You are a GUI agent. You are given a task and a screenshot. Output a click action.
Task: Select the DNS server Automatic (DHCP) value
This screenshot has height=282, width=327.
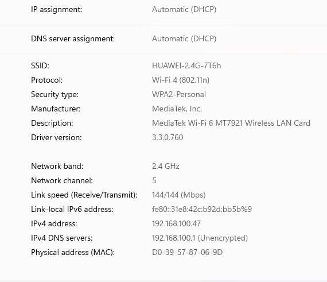[184, 39]
